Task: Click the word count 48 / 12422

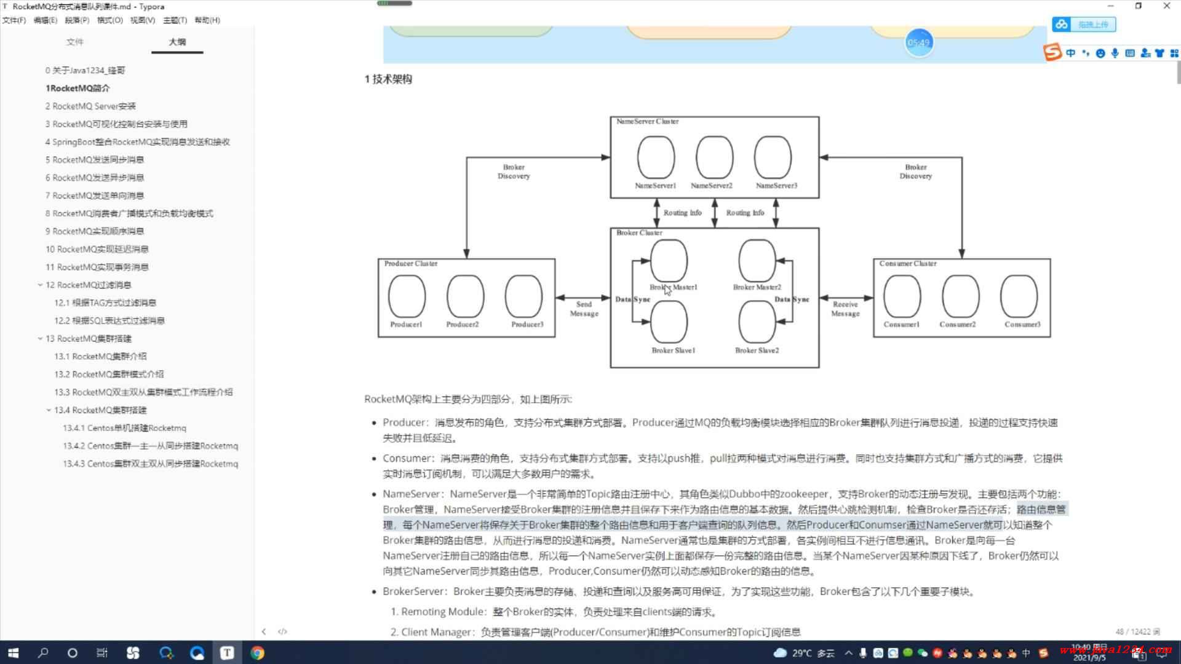Action: tap(1137, 631)
